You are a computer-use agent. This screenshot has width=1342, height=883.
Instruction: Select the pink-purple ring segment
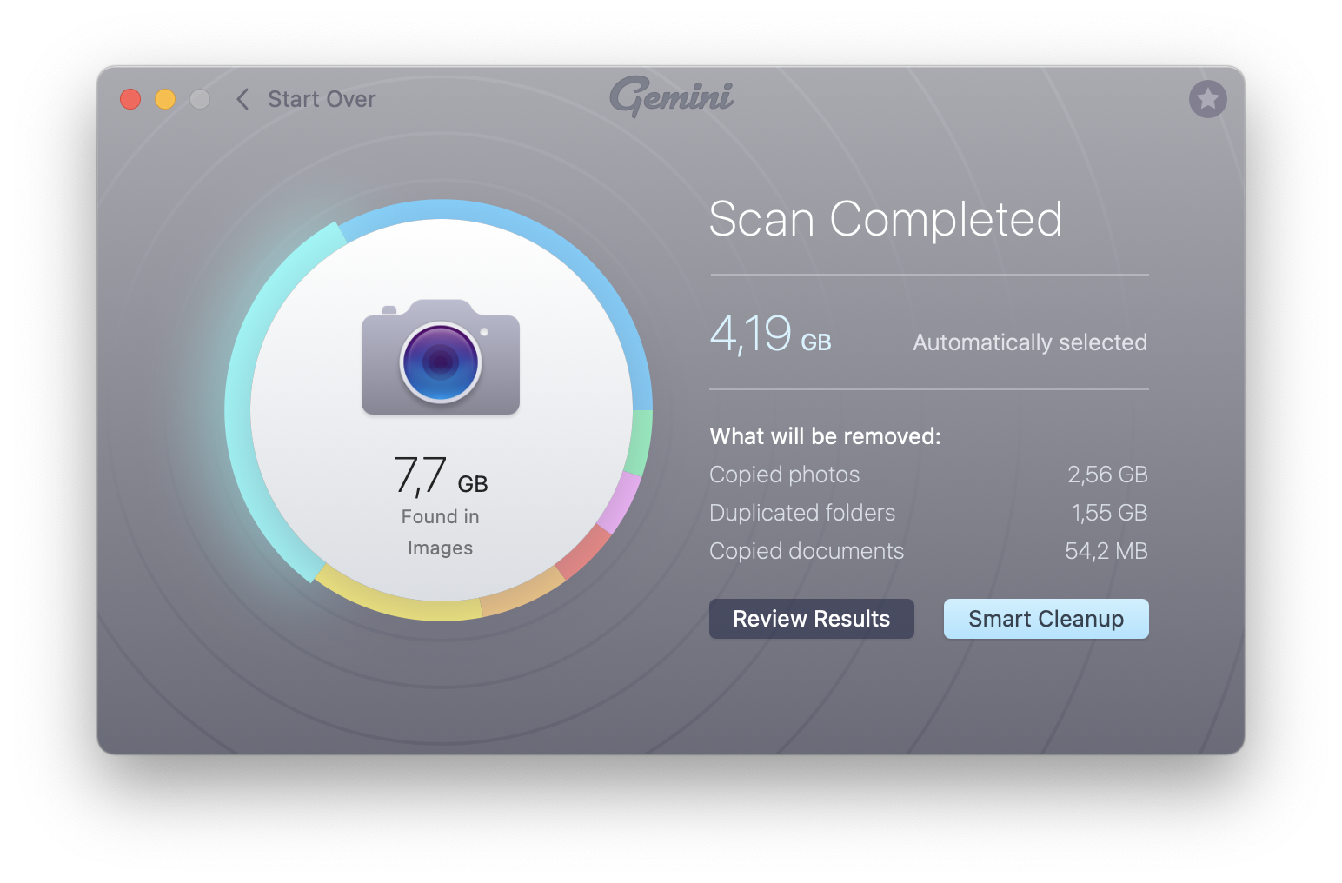(620, 502)
